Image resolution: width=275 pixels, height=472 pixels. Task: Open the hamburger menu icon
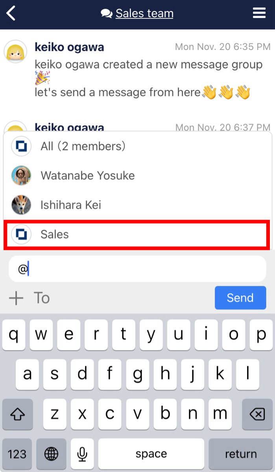click(259, 13)
